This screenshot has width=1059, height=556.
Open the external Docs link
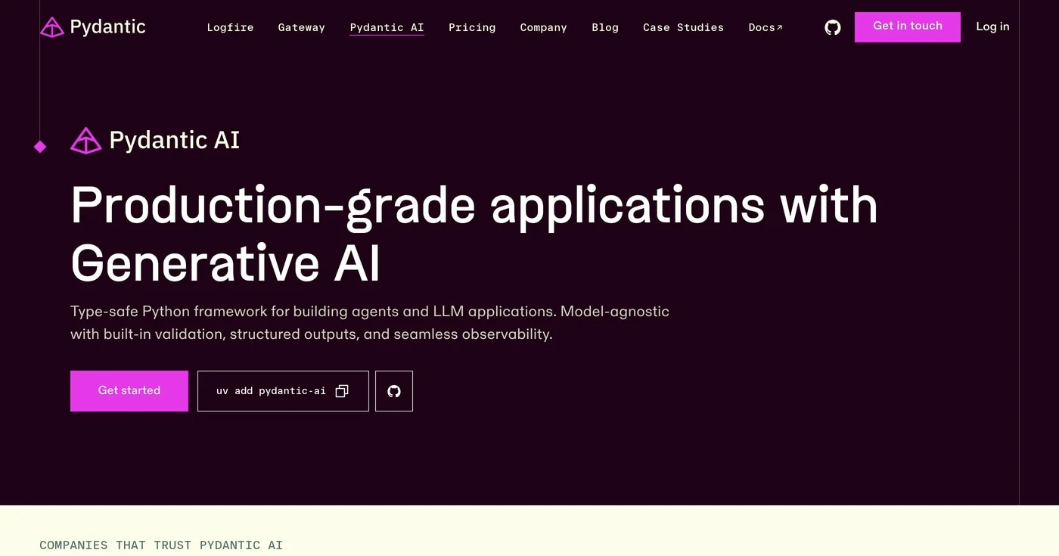coord(766,27)
